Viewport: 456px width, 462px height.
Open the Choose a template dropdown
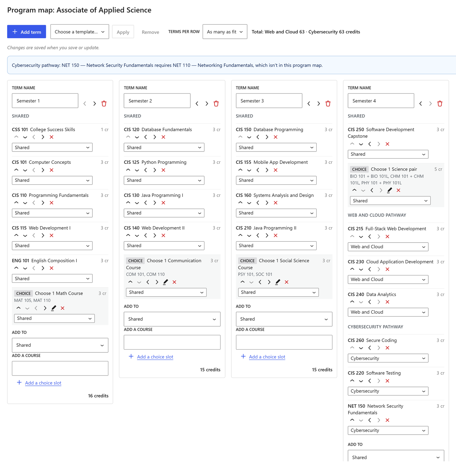pyautogui.click(x=80, y=32)
